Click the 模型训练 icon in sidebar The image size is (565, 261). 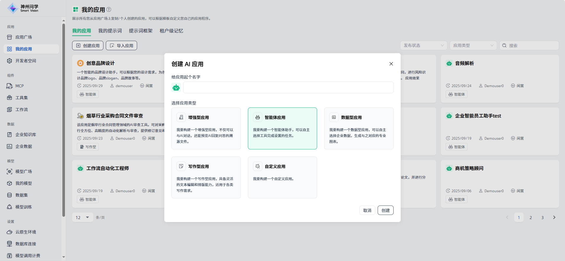pyautogui.click(x=9, y=207)
